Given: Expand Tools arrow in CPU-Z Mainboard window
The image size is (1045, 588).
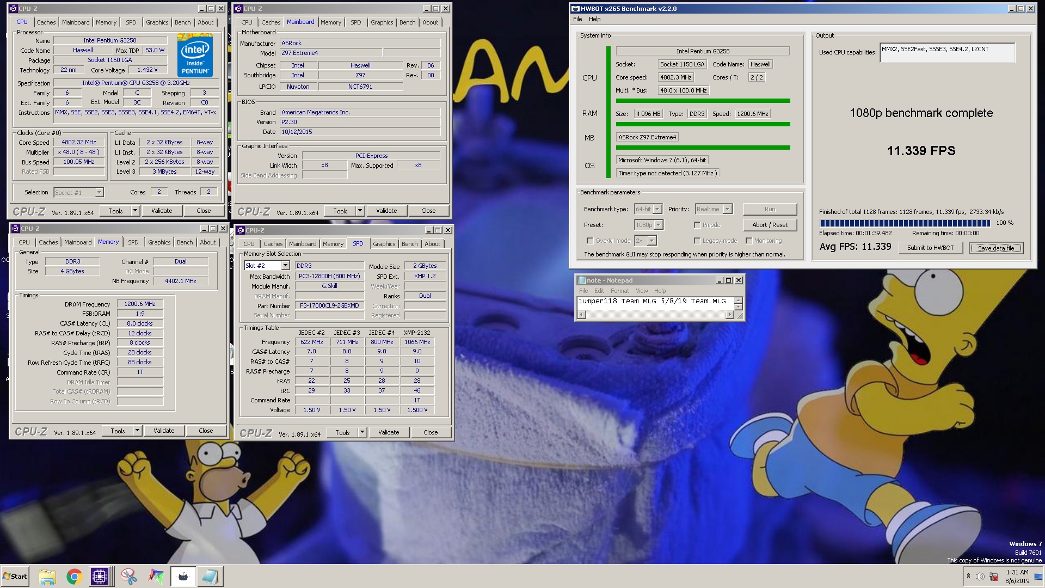Looking at the screenshot, I should click(360, 211).
